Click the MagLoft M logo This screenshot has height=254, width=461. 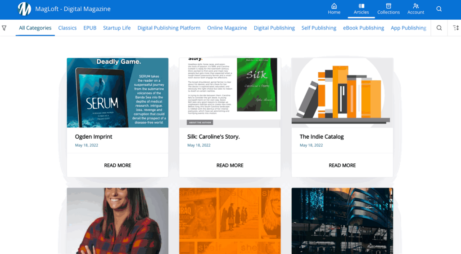pyautogui.click(x=24, y=9)
